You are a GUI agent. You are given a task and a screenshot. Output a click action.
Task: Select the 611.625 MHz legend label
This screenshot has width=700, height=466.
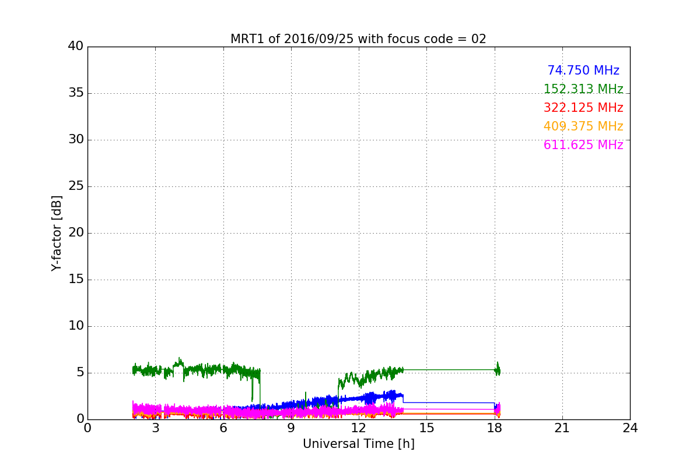click(x=583, y=145)
